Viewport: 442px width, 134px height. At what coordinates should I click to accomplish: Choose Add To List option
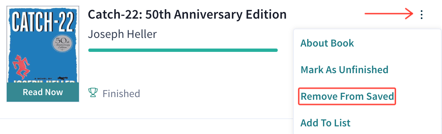point(326,123)
